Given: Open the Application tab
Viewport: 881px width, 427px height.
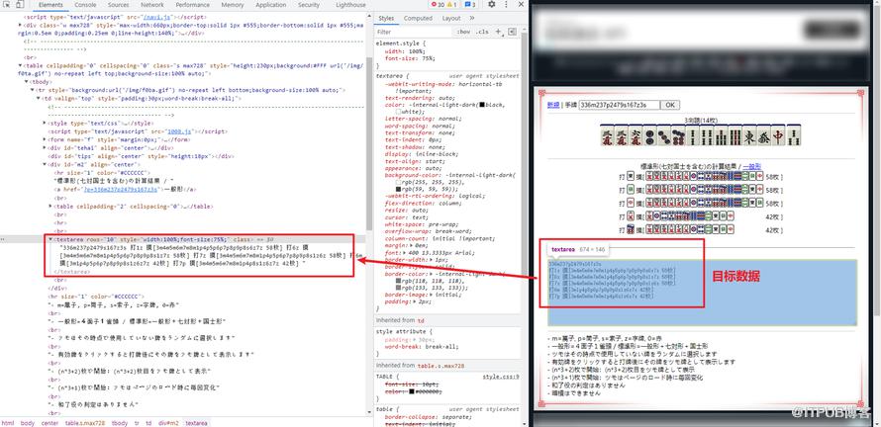Looking at the screenshot, I should click(271, 5).
